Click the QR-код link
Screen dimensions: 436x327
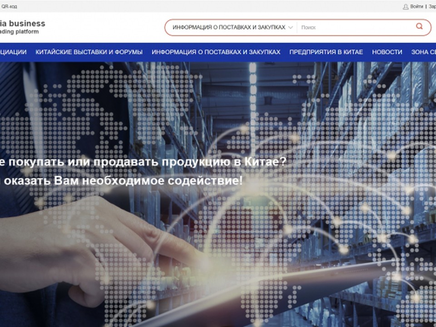click(9, 6)
